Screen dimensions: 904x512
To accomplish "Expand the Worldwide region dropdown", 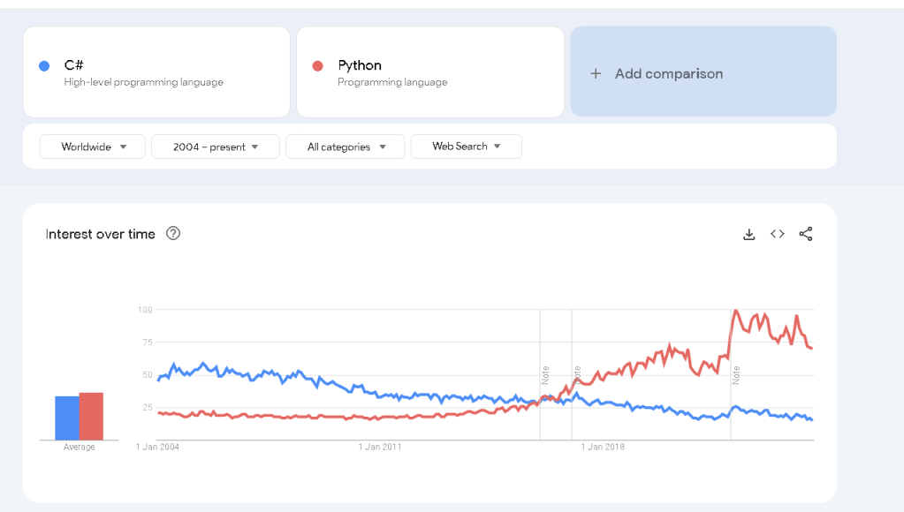I will (92, 147).
